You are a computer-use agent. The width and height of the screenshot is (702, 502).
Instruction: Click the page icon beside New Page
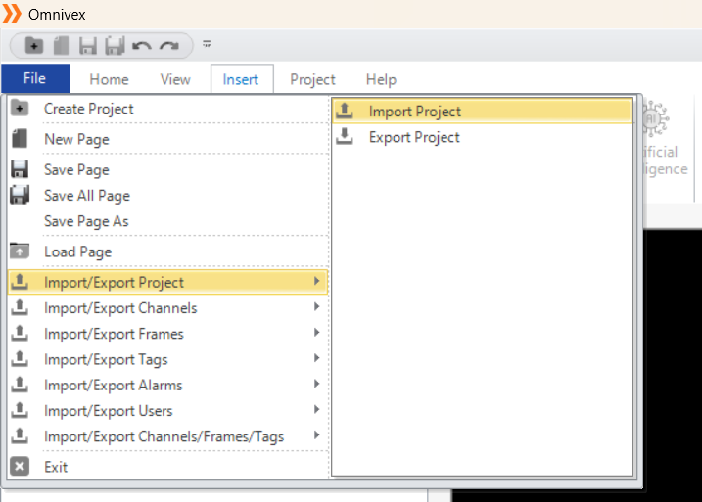[x=20, y=138]
